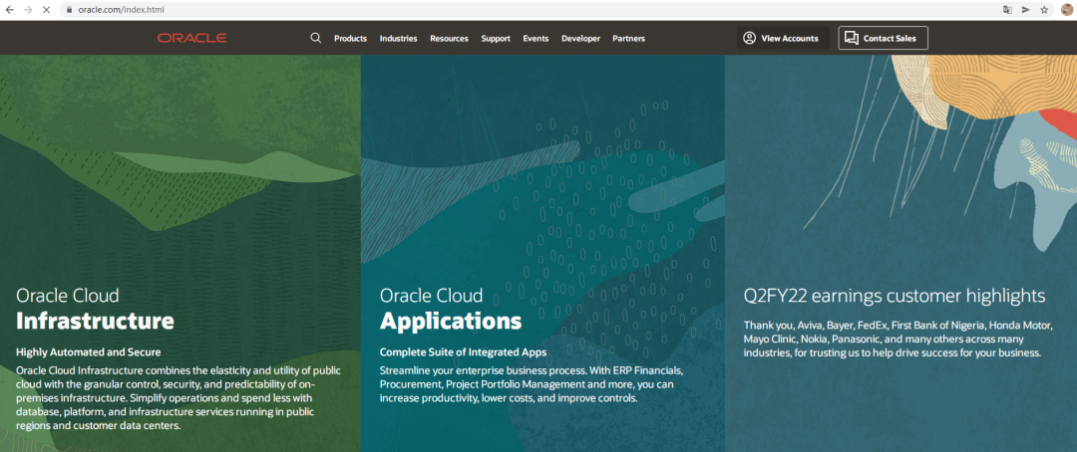The height and width of the screenshot is (452, 1077).
Task: Bookmark this page with the star icon
Action: 1044,10
